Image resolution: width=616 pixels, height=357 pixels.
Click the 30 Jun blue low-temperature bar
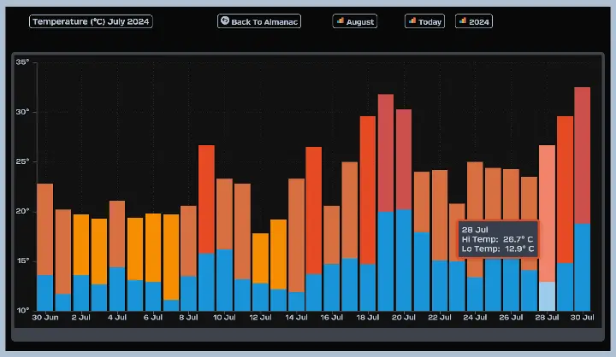(44, 293)
